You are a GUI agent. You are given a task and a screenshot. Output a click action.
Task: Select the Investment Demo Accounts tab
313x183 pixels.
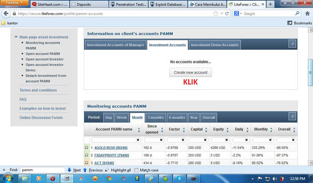click(214, 45)
